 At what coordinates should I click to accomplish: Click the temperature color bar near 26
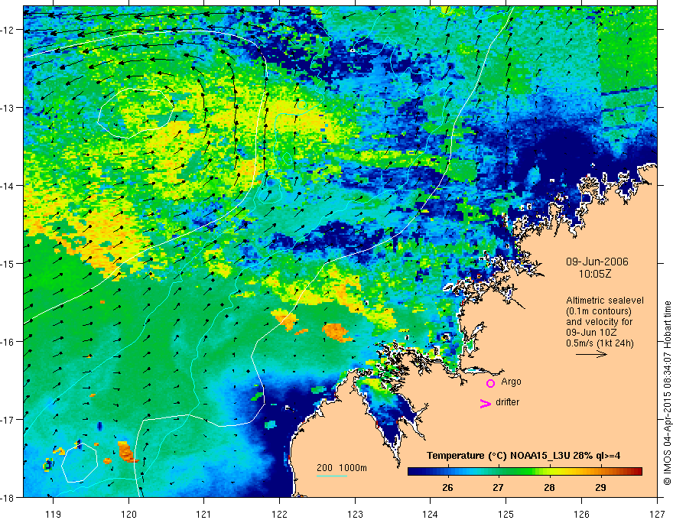[447, 472]
